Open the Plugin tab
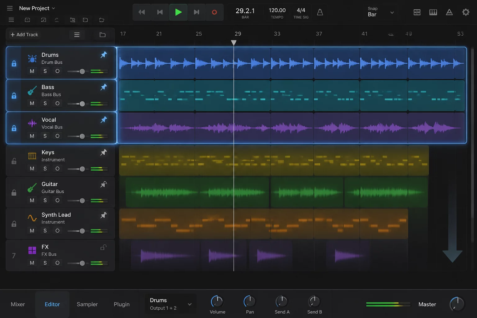The height and width of the screenshot is (318, 477). click(x=122, y=304)
